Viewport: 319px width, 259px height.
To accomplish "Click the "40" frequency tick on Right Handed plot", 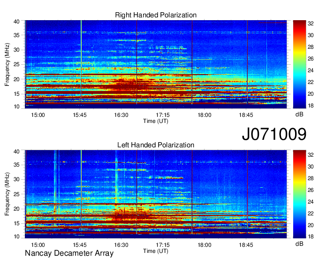I will pos(17,22).
